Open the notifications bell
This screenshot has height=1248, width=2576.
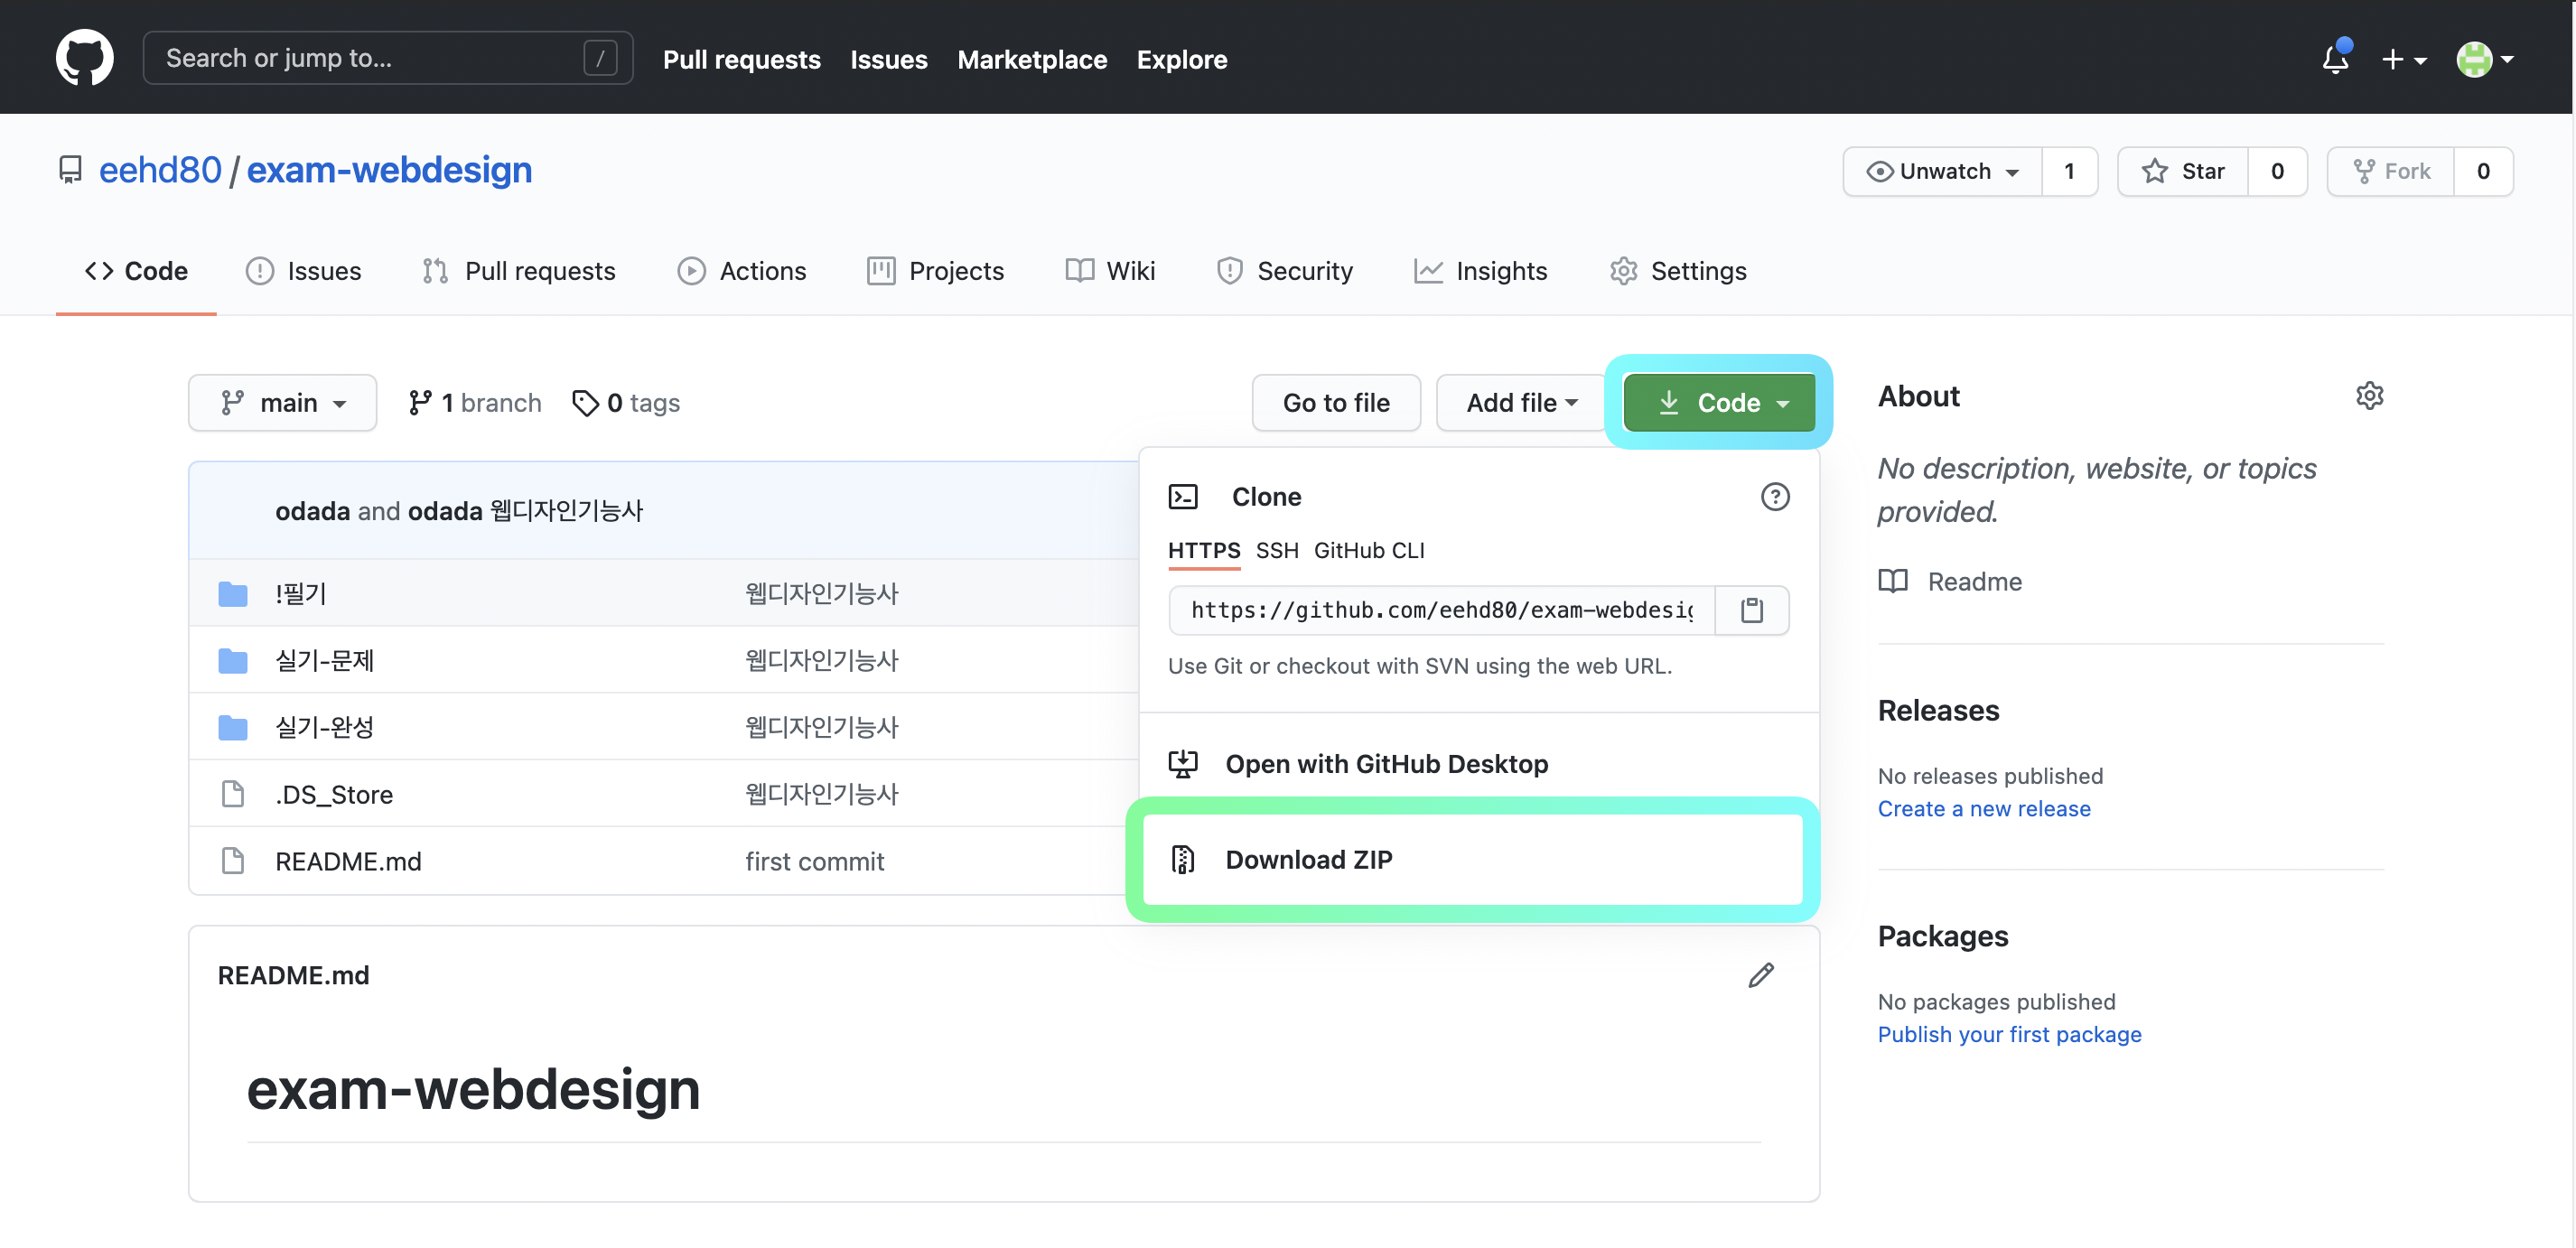2334,59
